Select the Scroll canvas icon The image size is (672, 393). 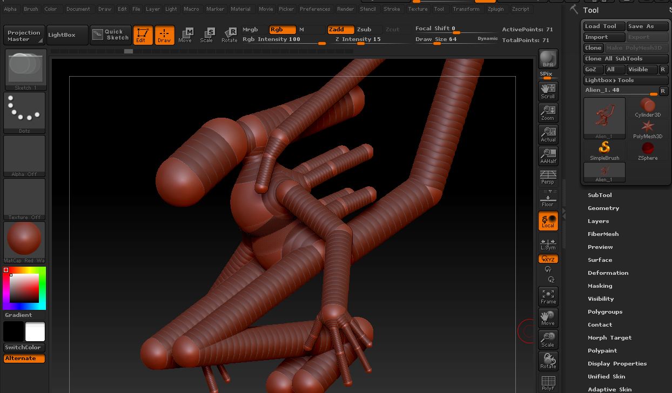click(548, 91)
